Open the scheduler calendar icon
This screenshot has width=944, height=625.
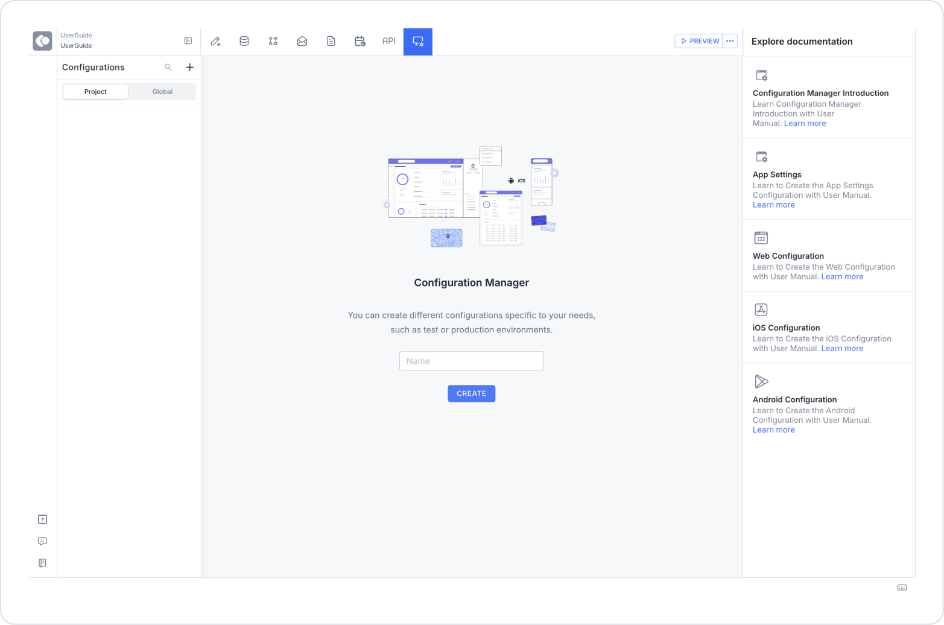tap(360, 42)
